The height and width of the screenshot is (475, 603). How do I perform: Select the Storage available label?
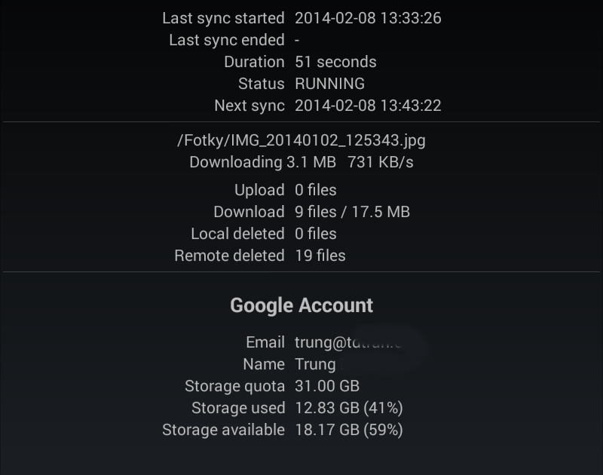(x=223, y=430)
